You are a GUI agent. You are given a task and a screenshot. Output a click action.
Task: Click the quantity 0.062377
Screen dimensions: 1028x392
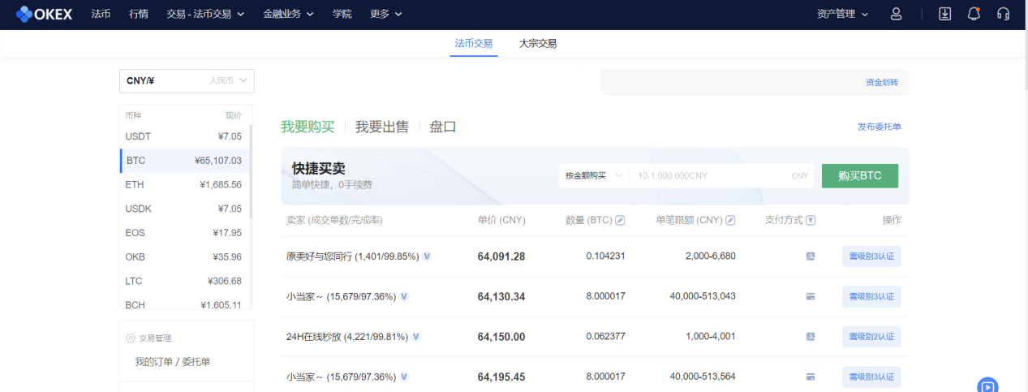[606, 337]
